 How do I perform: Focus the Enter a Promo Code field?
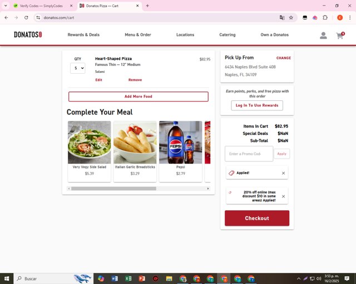pyautogui.click(x=249, y=154)
